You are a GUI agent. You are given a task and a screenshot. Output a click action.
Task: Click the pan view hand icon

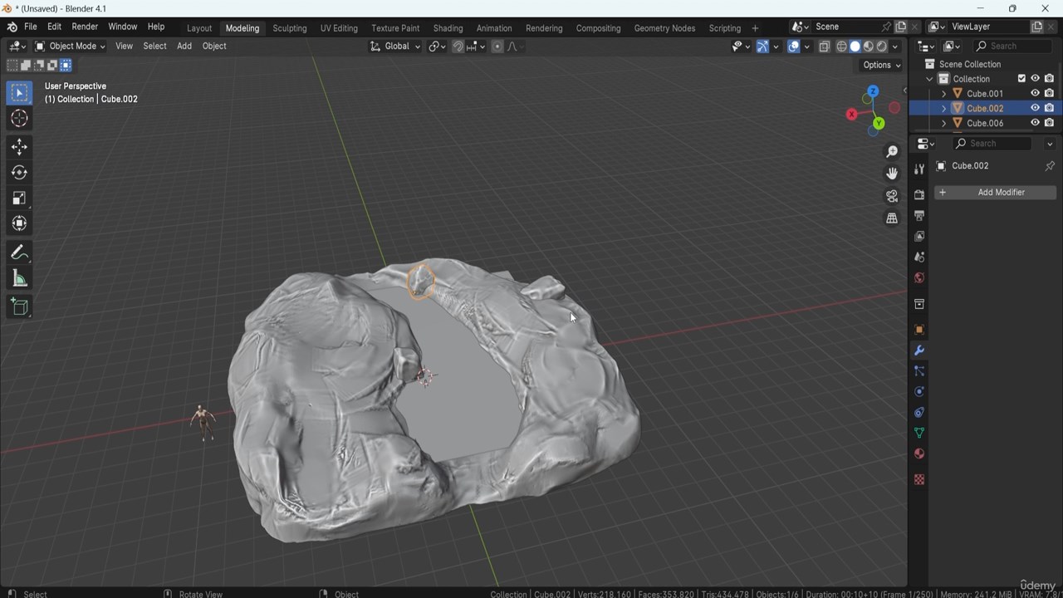click(x=892, y=174)
